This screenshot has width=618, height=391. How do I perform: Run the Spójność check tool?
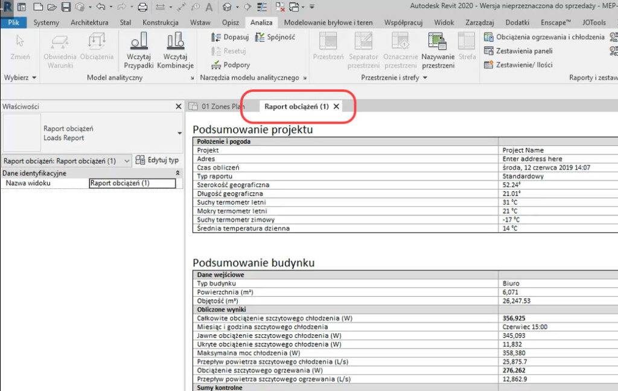(x=275, y=37)
